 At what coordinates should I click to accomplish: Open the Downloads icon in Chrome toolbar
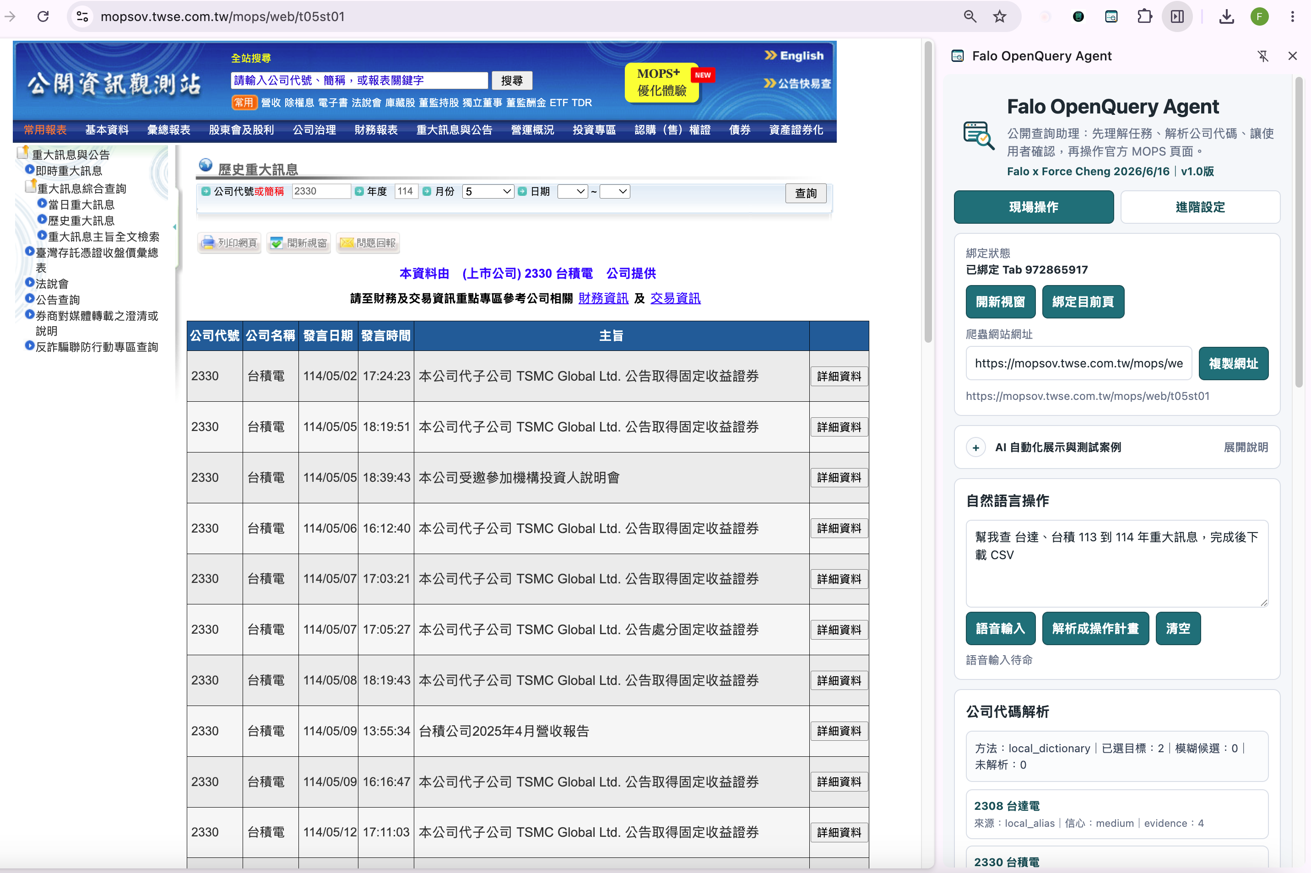1226,17
